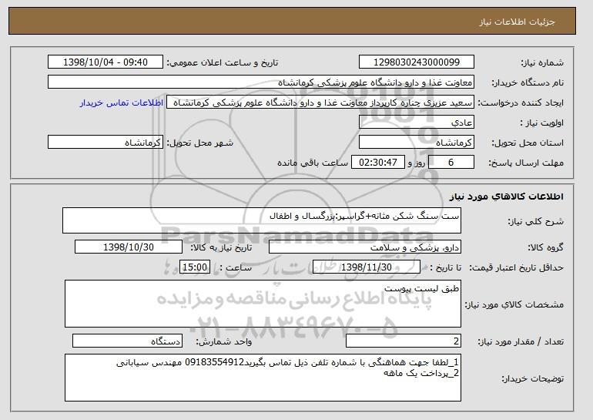The width and height of the screenshot is (593, 420).
Task: Select the header text 'جزئیات اطلاعات نیاز'
Action: 517,22
